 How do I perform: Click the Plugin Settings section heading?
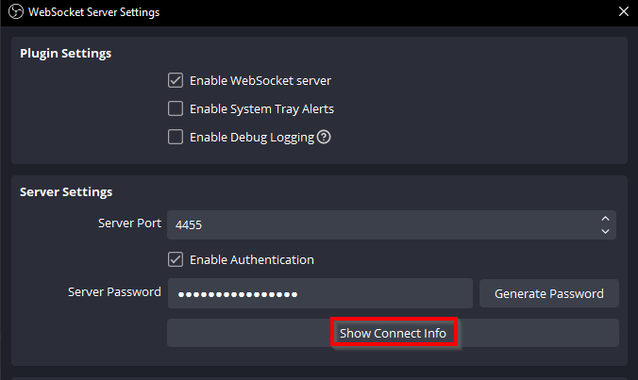65,53
